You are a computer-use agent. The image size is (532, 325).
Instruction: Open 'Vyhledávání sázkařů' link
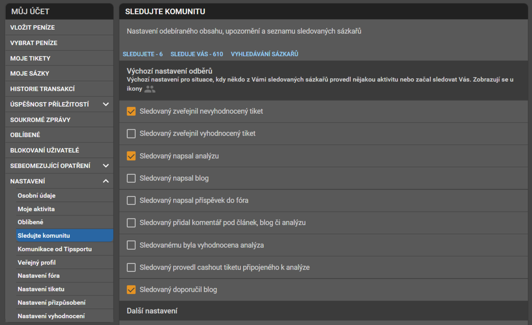point(264,54)
